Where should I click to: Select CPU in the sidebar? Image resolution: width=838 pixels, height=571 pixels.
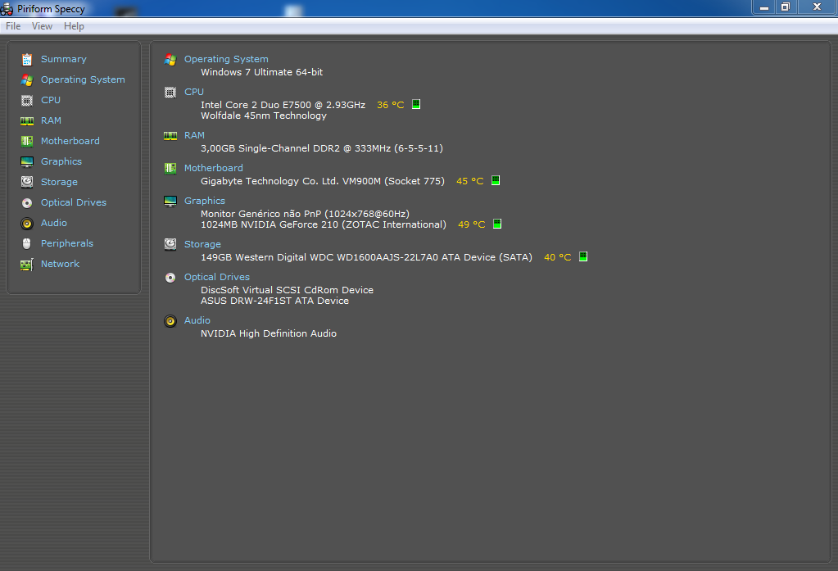point(51,100)
